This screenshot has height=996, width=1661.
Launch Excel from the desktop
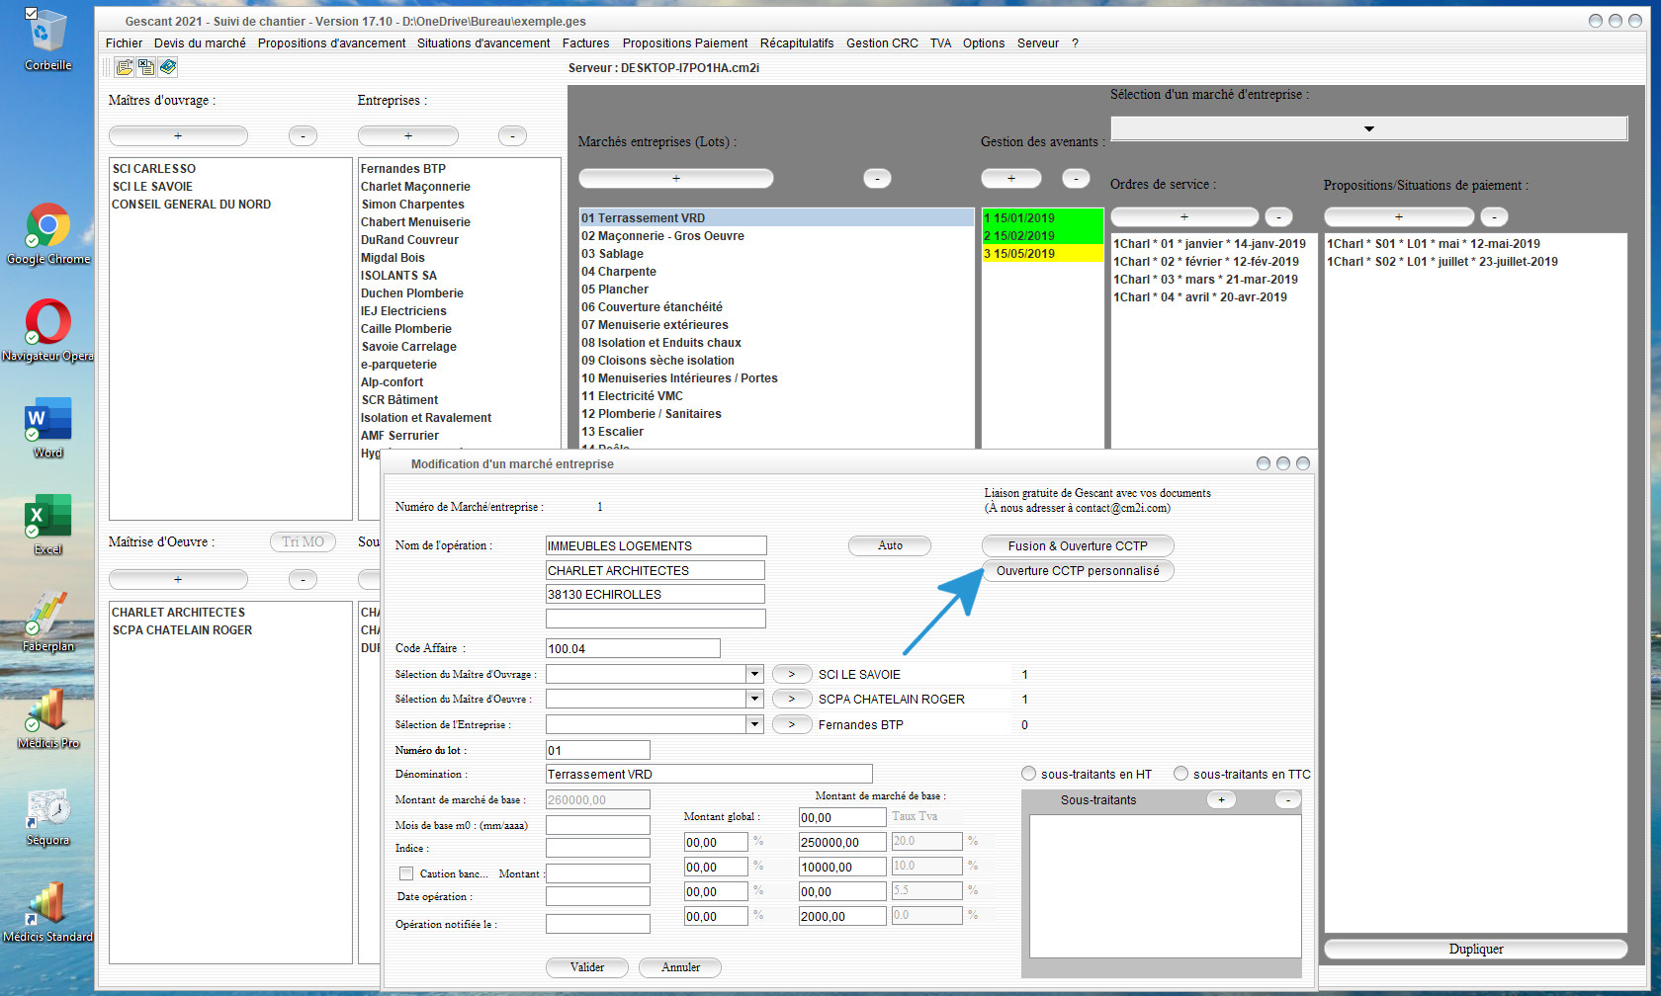[x=47, y=525]
